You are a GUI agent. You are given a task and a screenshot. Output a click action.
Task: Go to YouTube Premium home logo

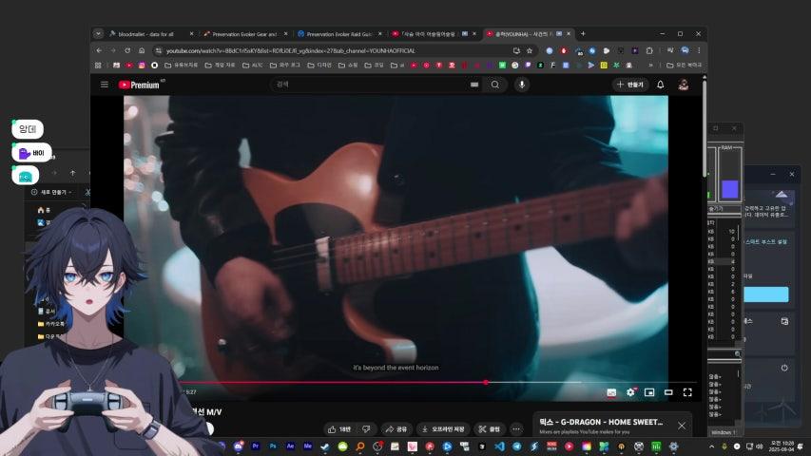[x=139, y=85]
